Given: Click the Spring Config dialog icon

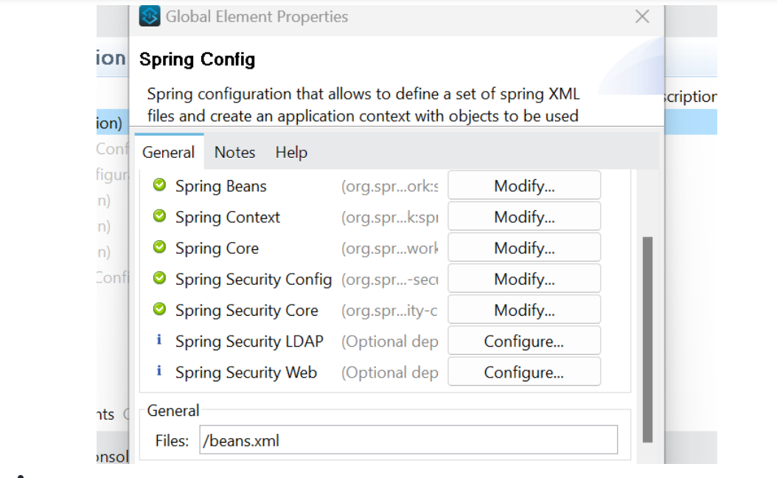Looking at the screenshot, I should click(150, 16).
